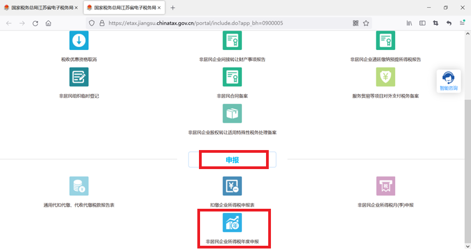
Task: Close the first browser tab
Action: point(76,8)
